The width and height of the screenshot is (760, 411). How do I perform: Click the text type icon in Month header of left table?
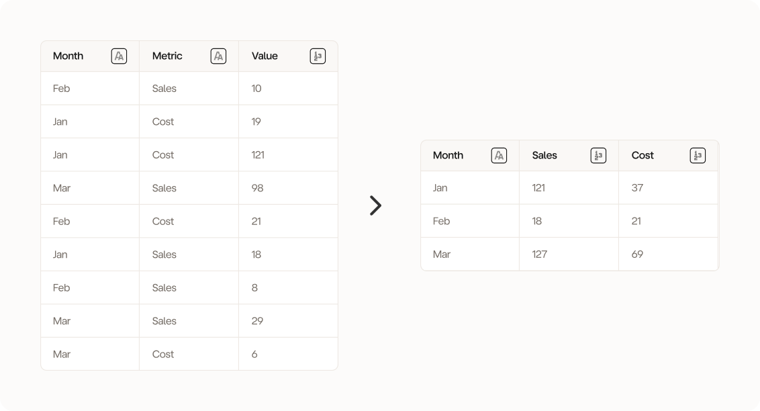[119, 56]
